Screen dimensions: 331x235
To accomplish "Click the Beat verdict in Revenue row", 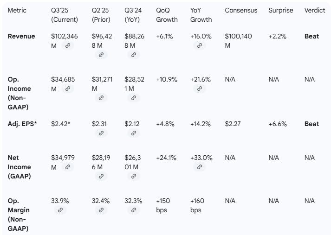I will pyautogui.click(x=312, y=36).
